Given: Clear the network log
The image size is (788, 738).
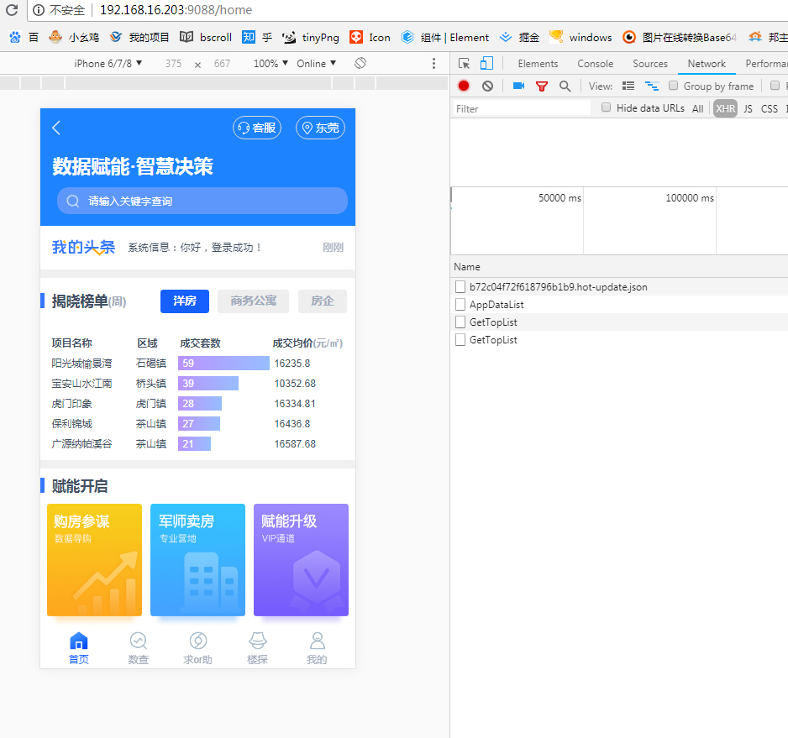Looking at the screenshot, I should pyautogui.click(x=487, y=86).
